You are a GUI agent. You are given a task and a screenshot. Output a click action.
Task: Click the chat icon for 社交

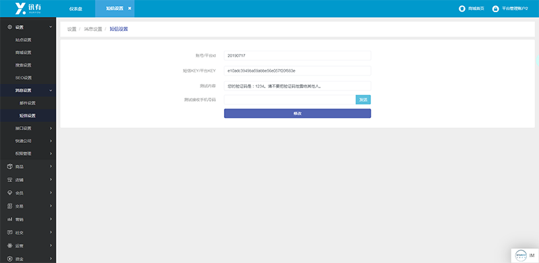[9, 233]
